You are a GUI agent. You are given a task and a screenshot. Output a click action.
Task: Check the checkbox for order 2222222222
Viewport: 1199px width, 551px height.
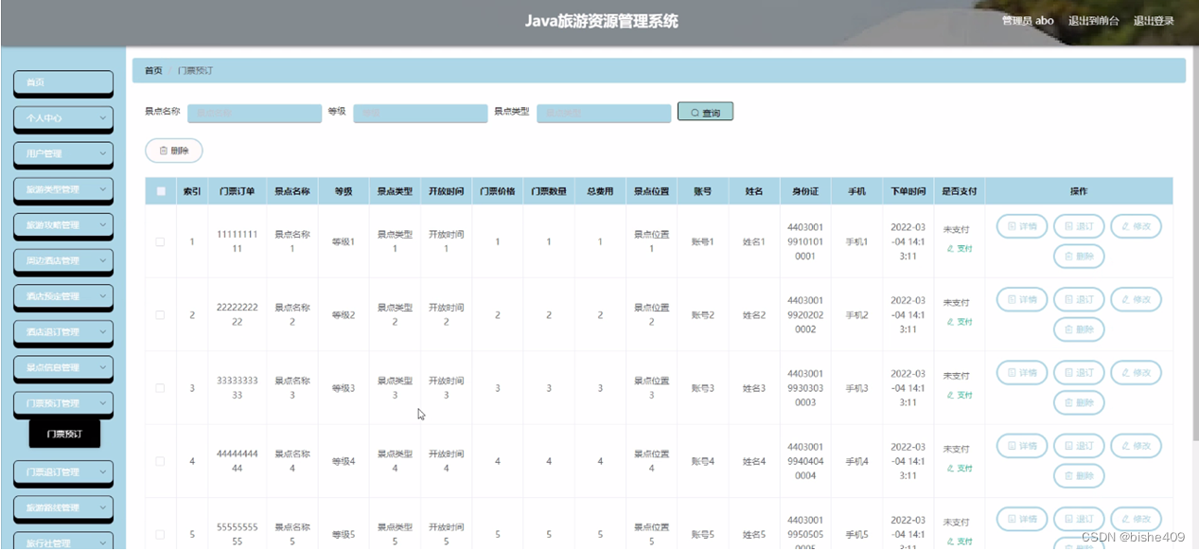(x=160, y=314)
